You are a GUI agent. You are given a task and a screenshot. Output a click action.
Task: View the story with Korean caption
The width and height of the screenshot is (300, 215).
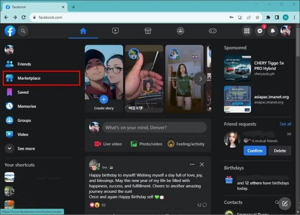(144, 79)
